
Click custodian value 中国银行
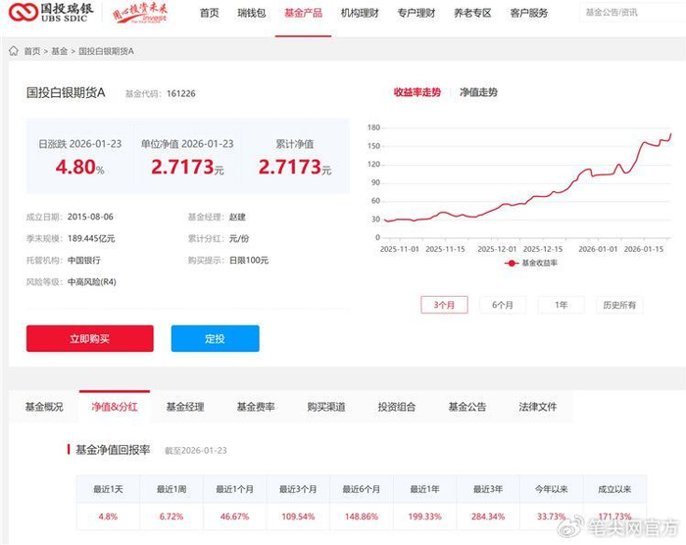tap(84, 260)
